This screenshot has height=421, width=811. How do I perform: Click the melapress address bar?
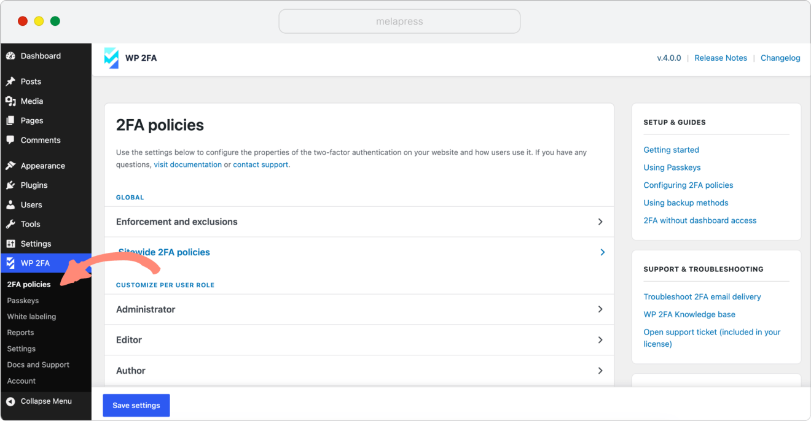pyautogui.click(x=399, y=21)
